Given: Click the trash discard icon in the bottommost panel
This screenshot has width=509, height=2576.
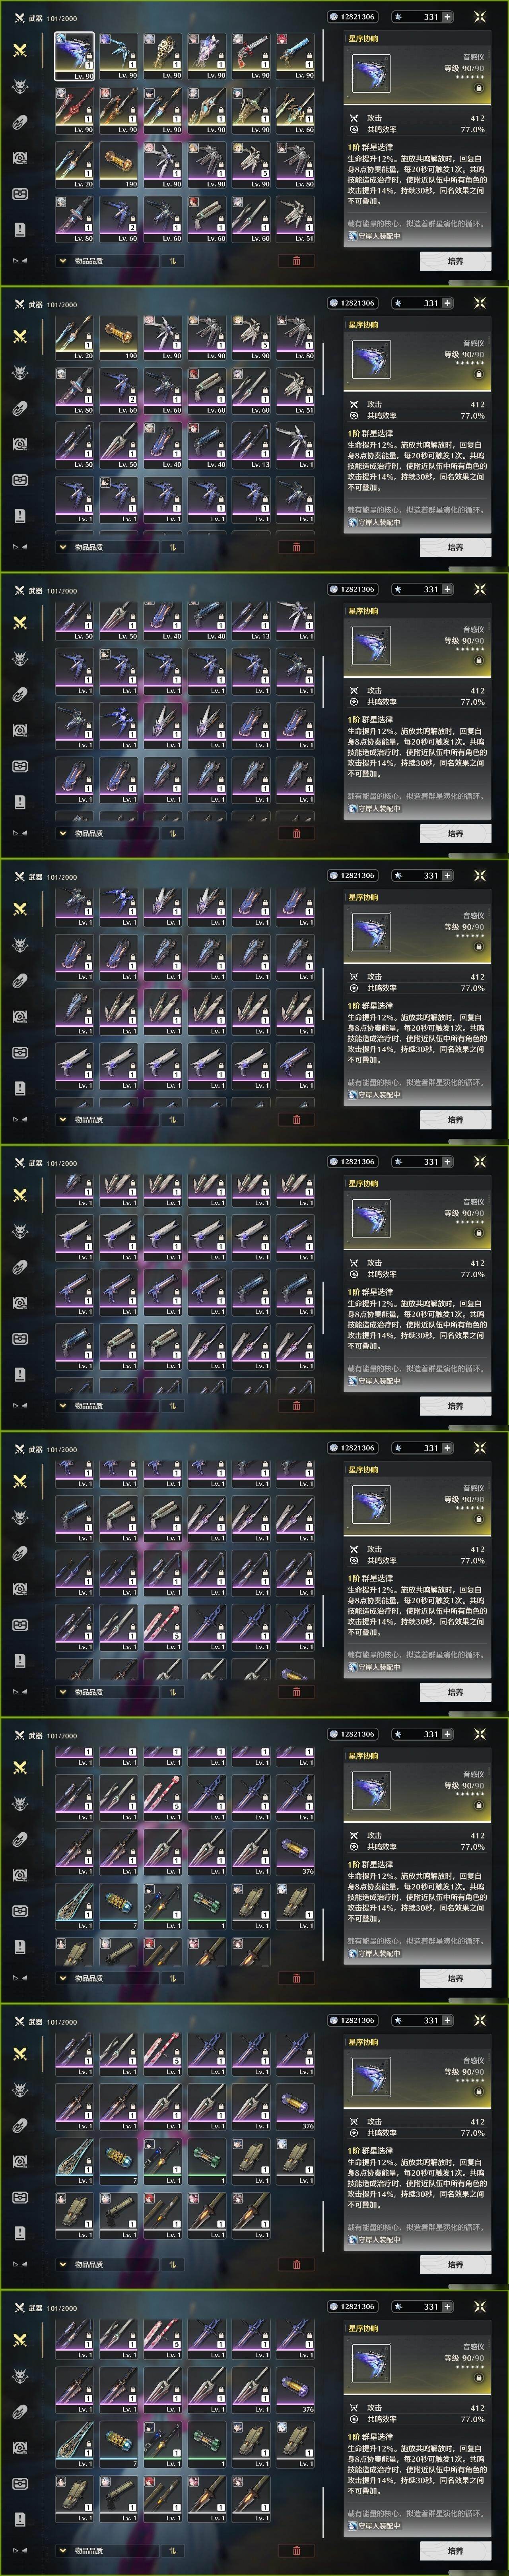Looking at the screenshot, I should (296, 2551).
